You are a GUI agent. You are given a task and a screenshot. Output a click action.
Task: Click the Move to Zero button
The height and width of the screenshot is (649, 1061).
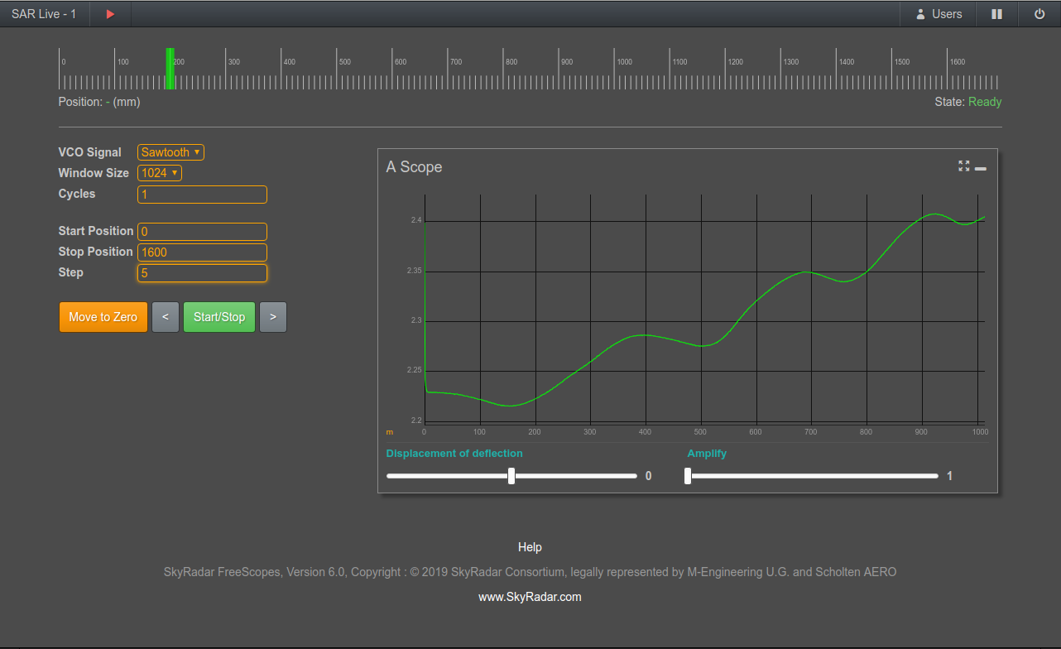[x=103, y=317]
